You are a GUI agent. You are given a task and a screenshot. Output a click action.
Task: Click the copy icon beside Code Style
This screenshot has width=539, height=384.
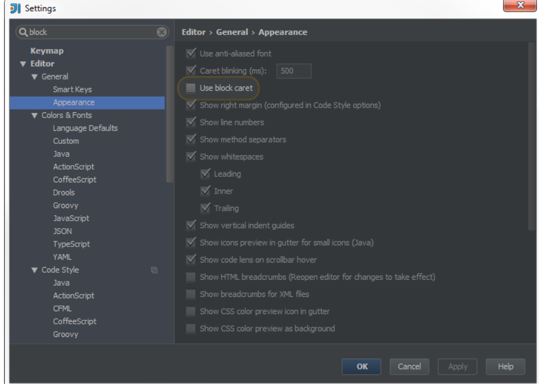point(154,270)
